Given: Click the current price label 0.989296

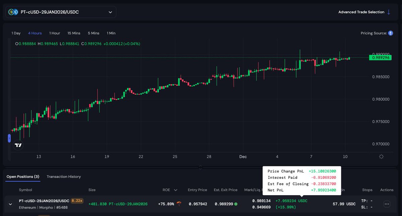Looking at the screenshot, I should coord(380,58).
